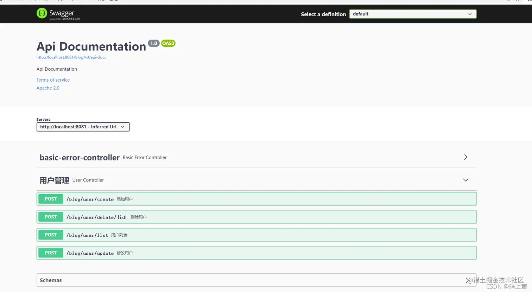Expand the basic-error-controller section arrow

click(465, 157)
